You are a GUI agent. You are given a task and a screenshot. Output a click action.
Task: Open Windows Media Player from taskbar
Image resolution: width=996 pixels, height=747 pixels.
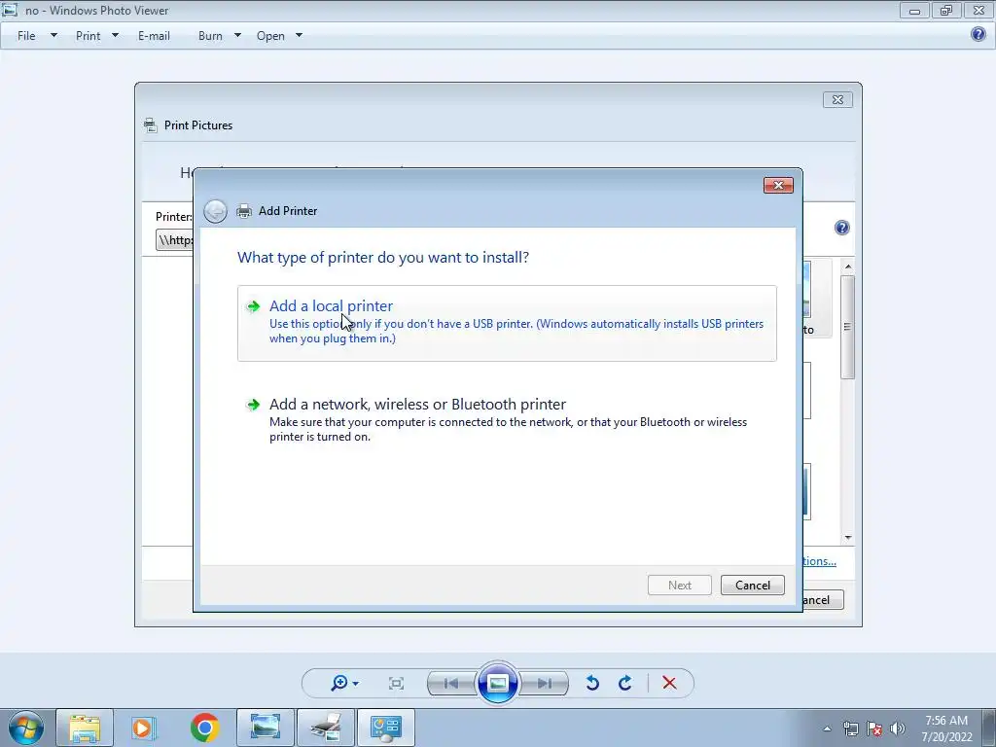click(x=144, y=728)
